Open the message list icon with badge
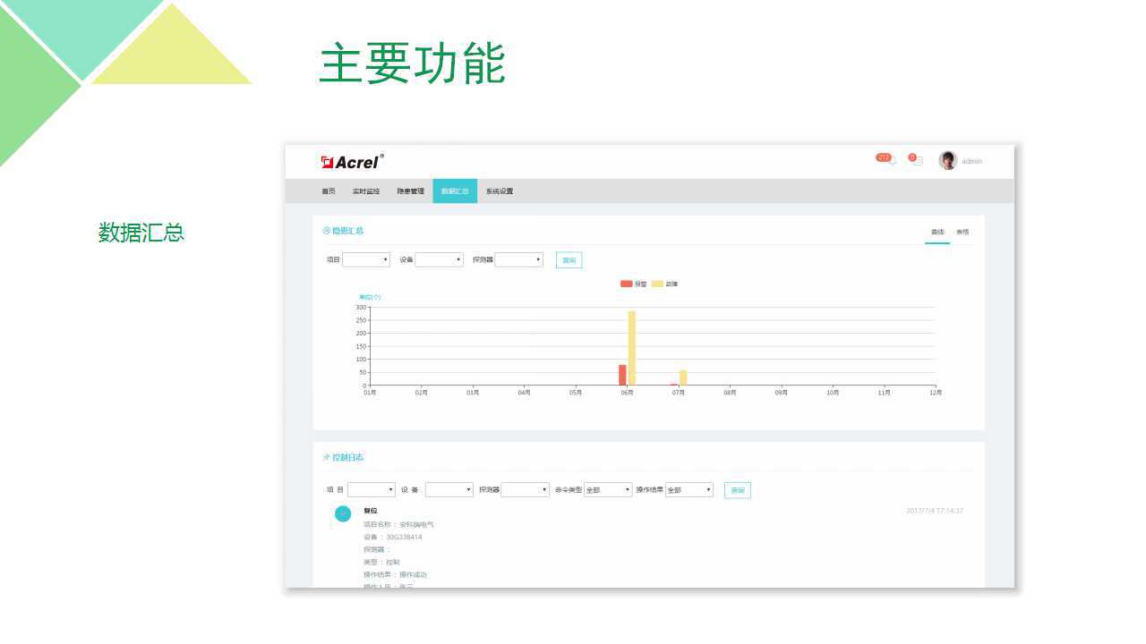 click(916, 159)
